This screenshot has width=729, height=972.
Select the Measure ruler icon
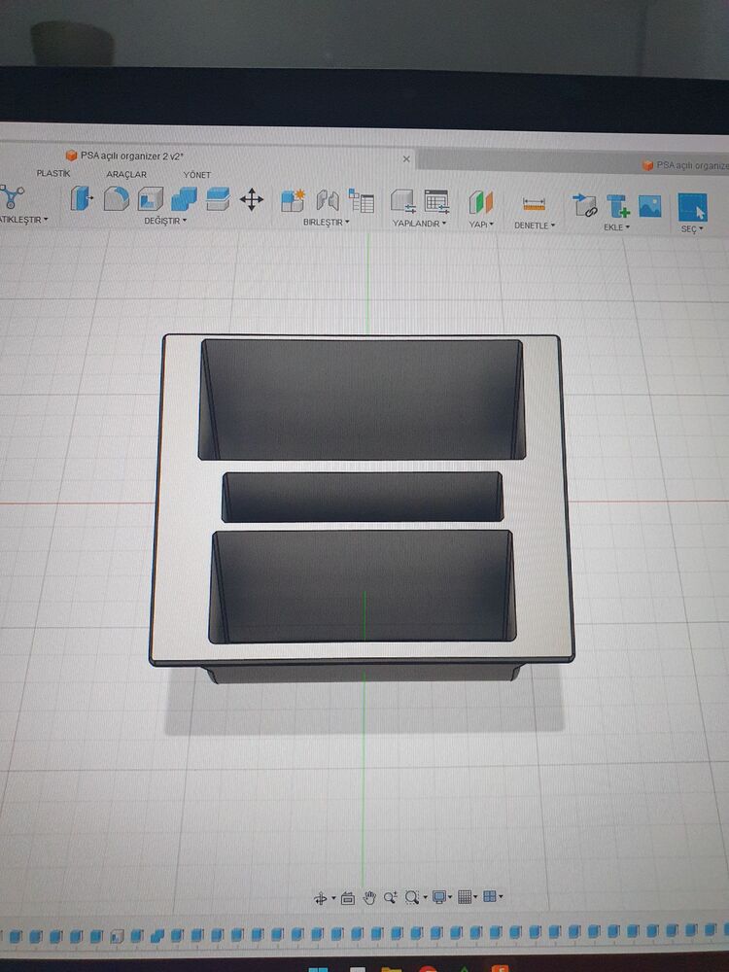click(x=534, y=204)
